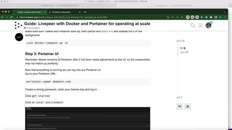This screenshot has height=130, width=232.
Task: Click the forum URL address field
Action: pyautogui.click(x=90, y=17)
